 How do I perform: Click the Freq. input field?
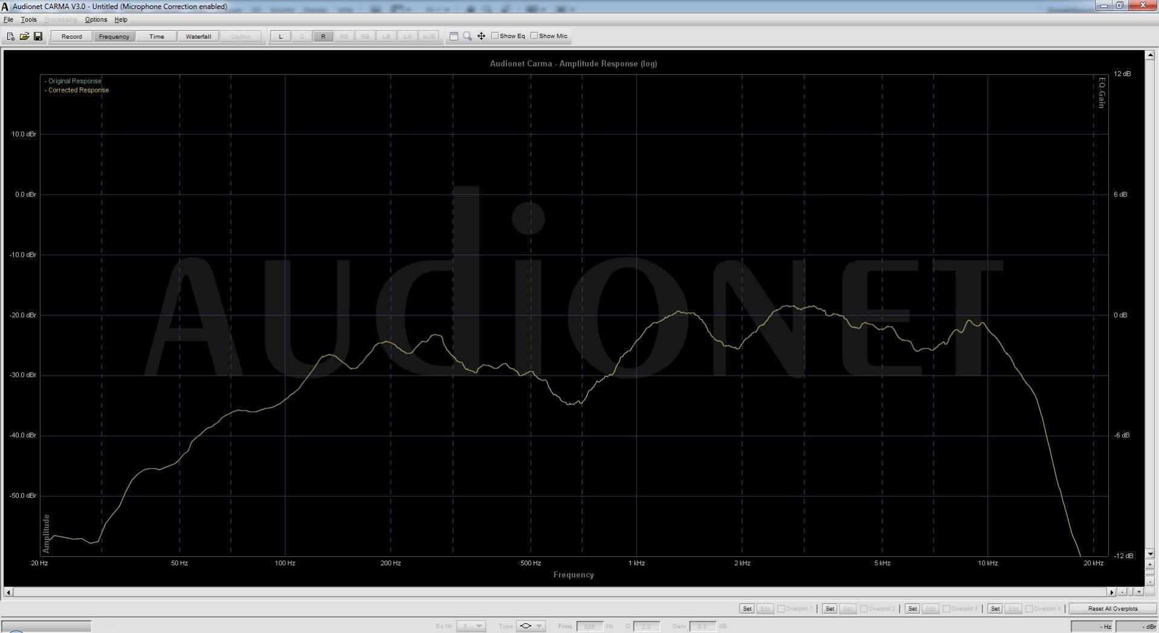[x=590, y=626]
